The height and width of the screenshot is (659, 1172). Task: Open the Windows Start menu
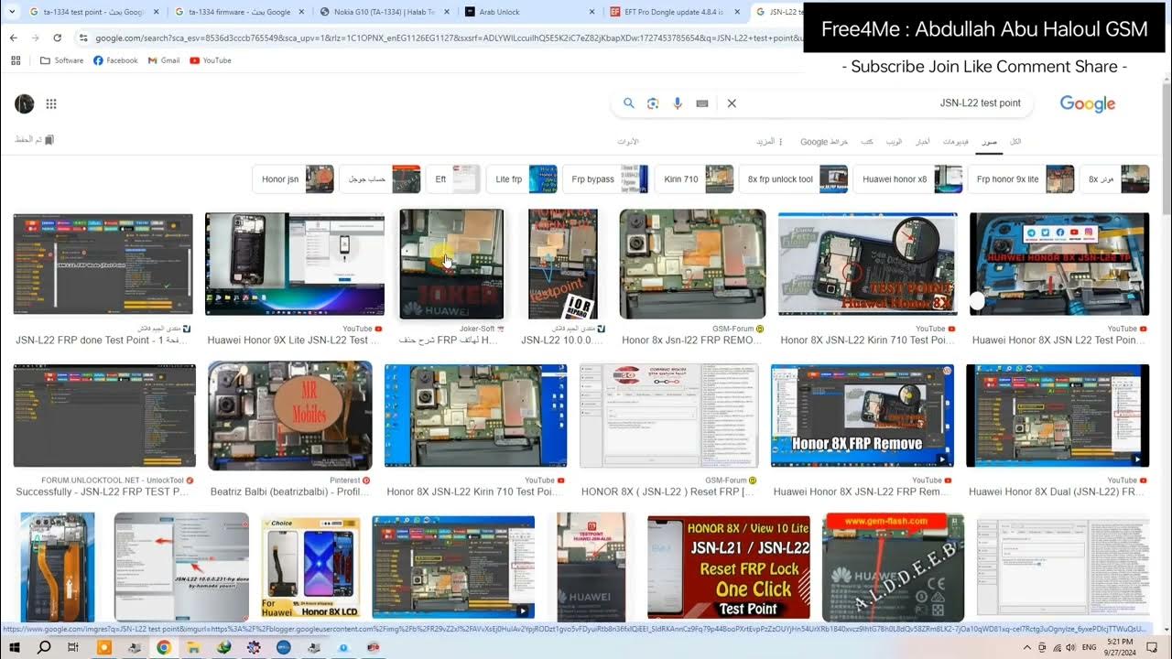coord(15,647)
